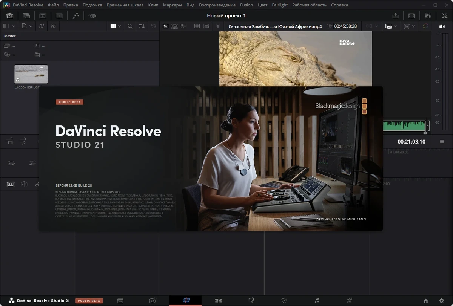453x306 pixels.
Task: Open the Media page icon
Action: pyautogui.click(x=120, y=300)
